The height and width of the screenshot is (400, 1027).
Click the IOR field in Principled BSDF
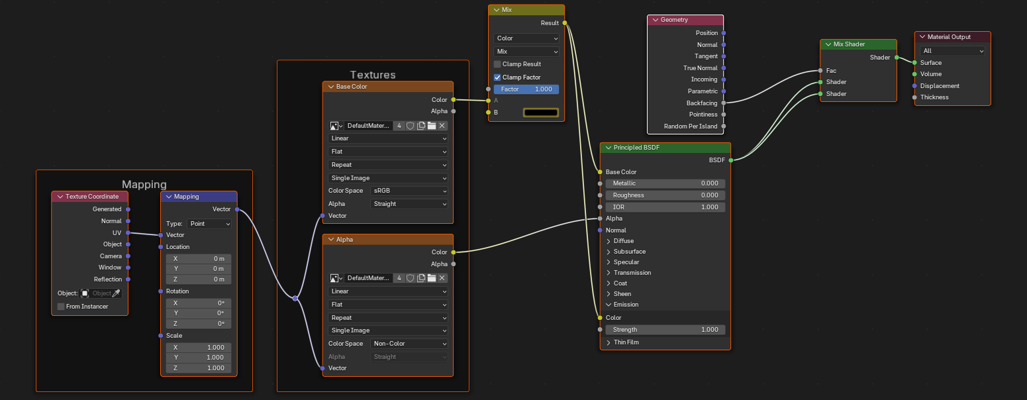[x=665, y=207]
